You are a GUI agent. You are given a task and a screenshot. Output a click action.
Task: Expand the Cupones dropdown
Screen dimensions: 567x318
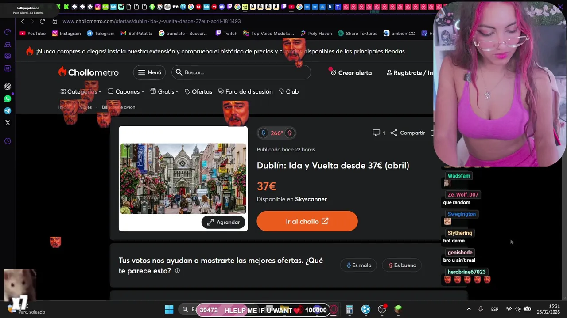[126, 91]
